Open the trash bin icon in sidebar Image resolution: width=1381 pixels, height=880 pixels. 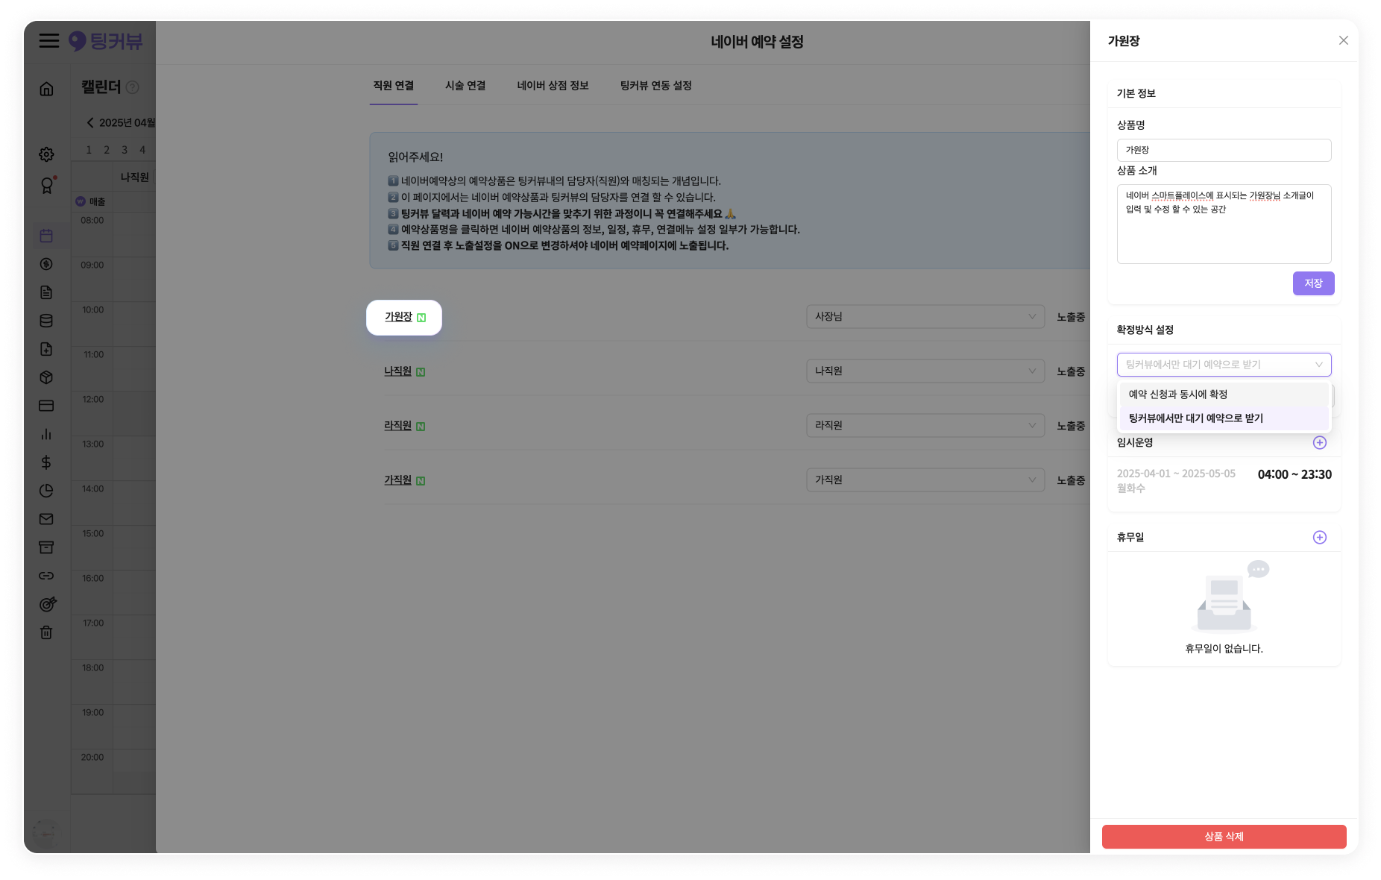tap(46, 632)
